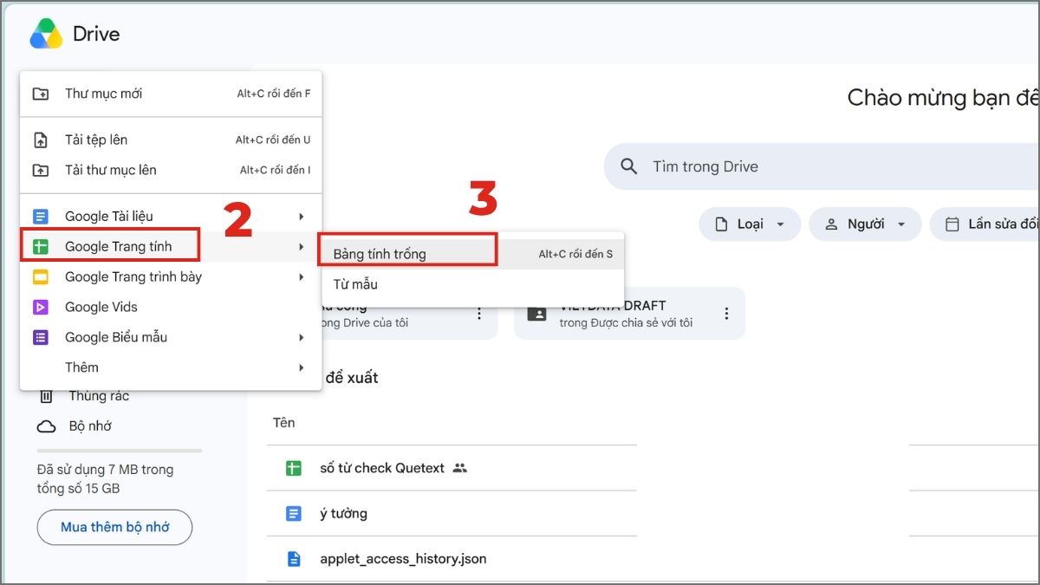1040x585 pixels.
Task: Click the file upload icon beside Tải tệp lên
Action: 40,140
